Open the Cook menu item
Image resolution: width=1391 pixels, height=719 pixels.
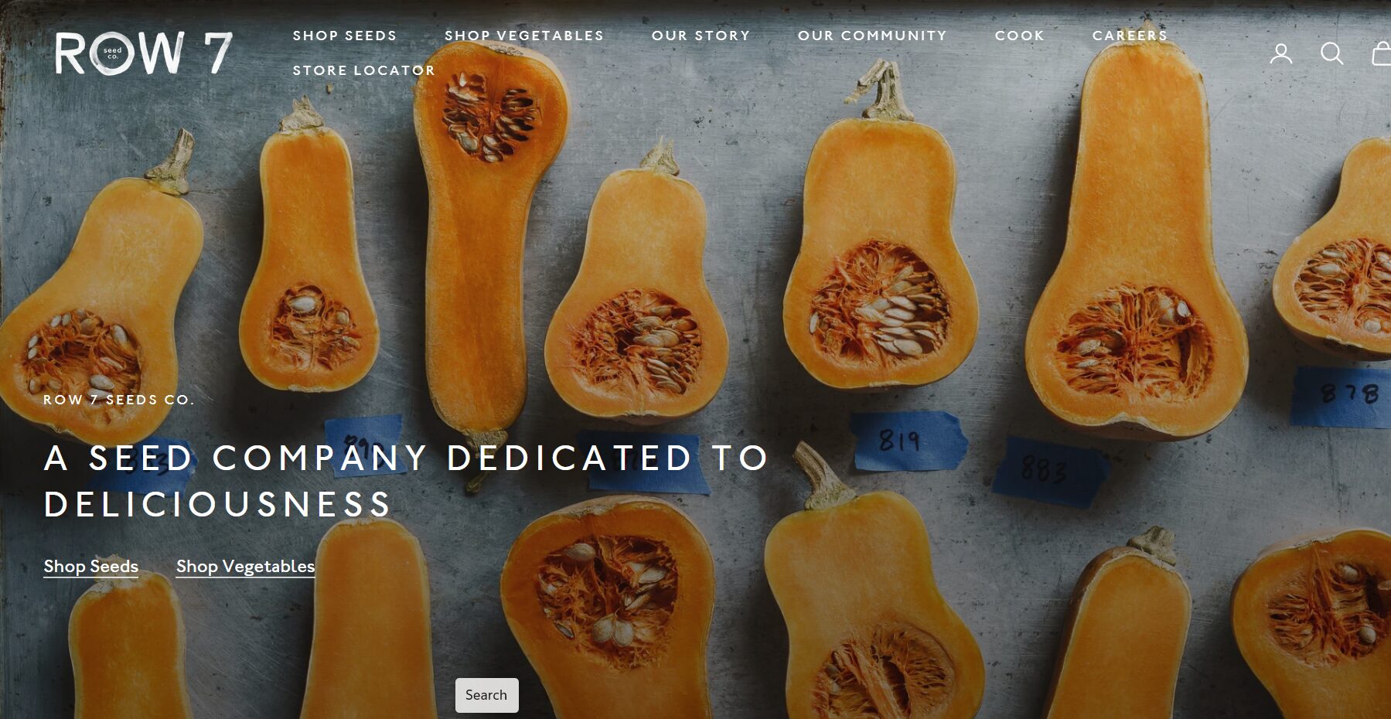pyautogui.click(x=1020, y=36)
